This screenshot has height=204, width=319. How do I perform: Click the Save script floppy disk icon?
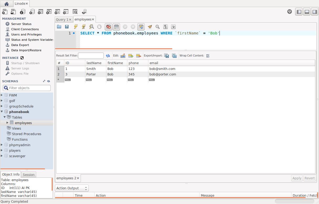coord(67,27)
